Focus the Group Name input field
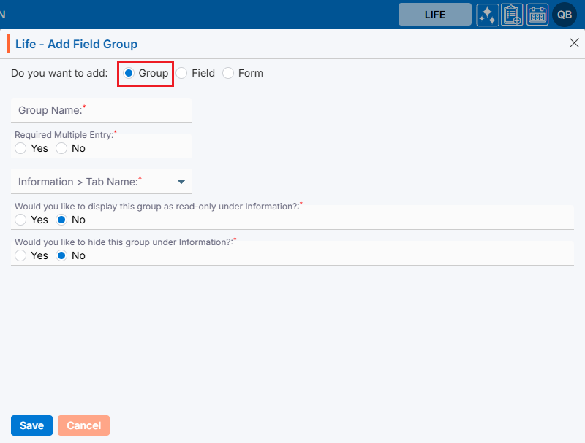The width and height of the screenshot is (585, 443). [101, 110]
